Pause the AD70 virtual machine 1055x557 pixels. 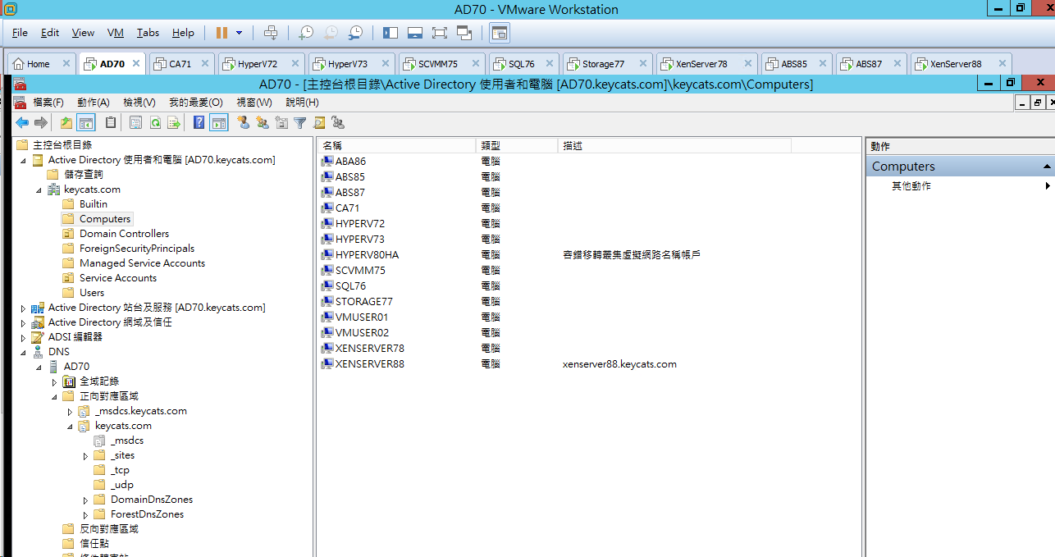point(222,33)
